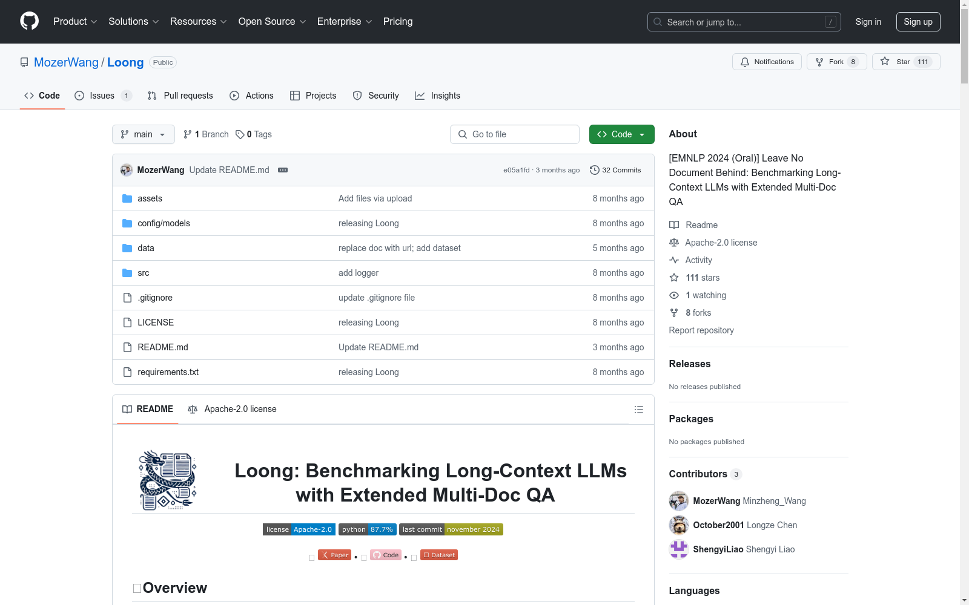
Task: Open README outline list icon
Action: pyautogui.click(x=639, y=410)
